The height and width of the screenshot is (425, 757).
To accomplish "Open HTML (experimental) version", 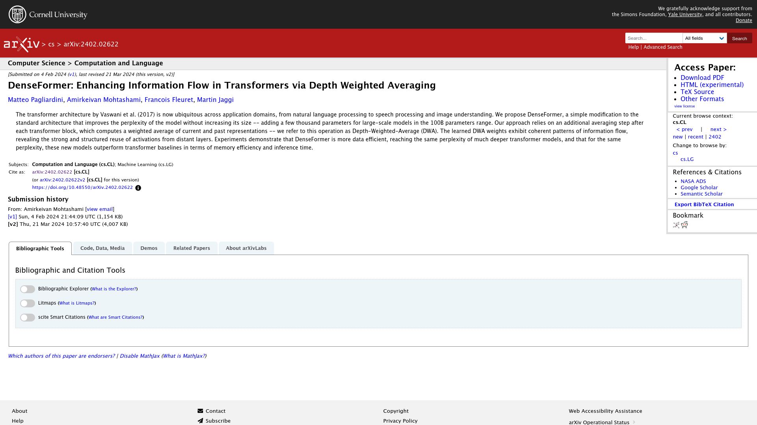I will (712, 85).
